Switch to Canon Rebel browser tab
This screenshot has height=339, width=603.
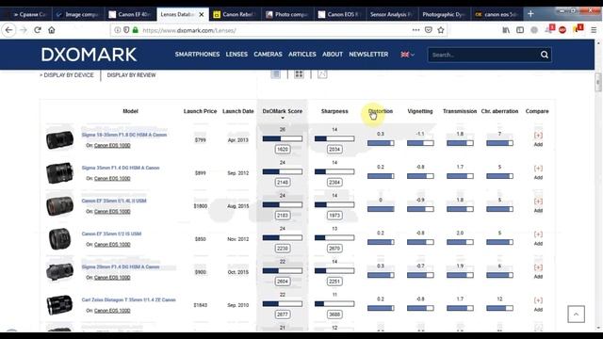tap(235, 15)
